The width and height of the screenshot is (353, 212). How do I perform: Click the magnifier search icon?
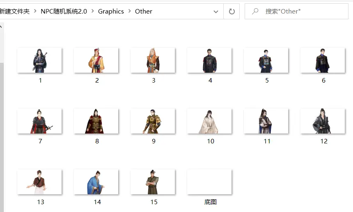[x=255, y=12]
